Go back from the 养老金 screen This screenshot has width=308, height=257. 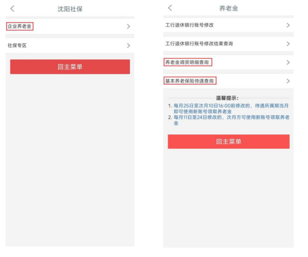tap(170, 8)
